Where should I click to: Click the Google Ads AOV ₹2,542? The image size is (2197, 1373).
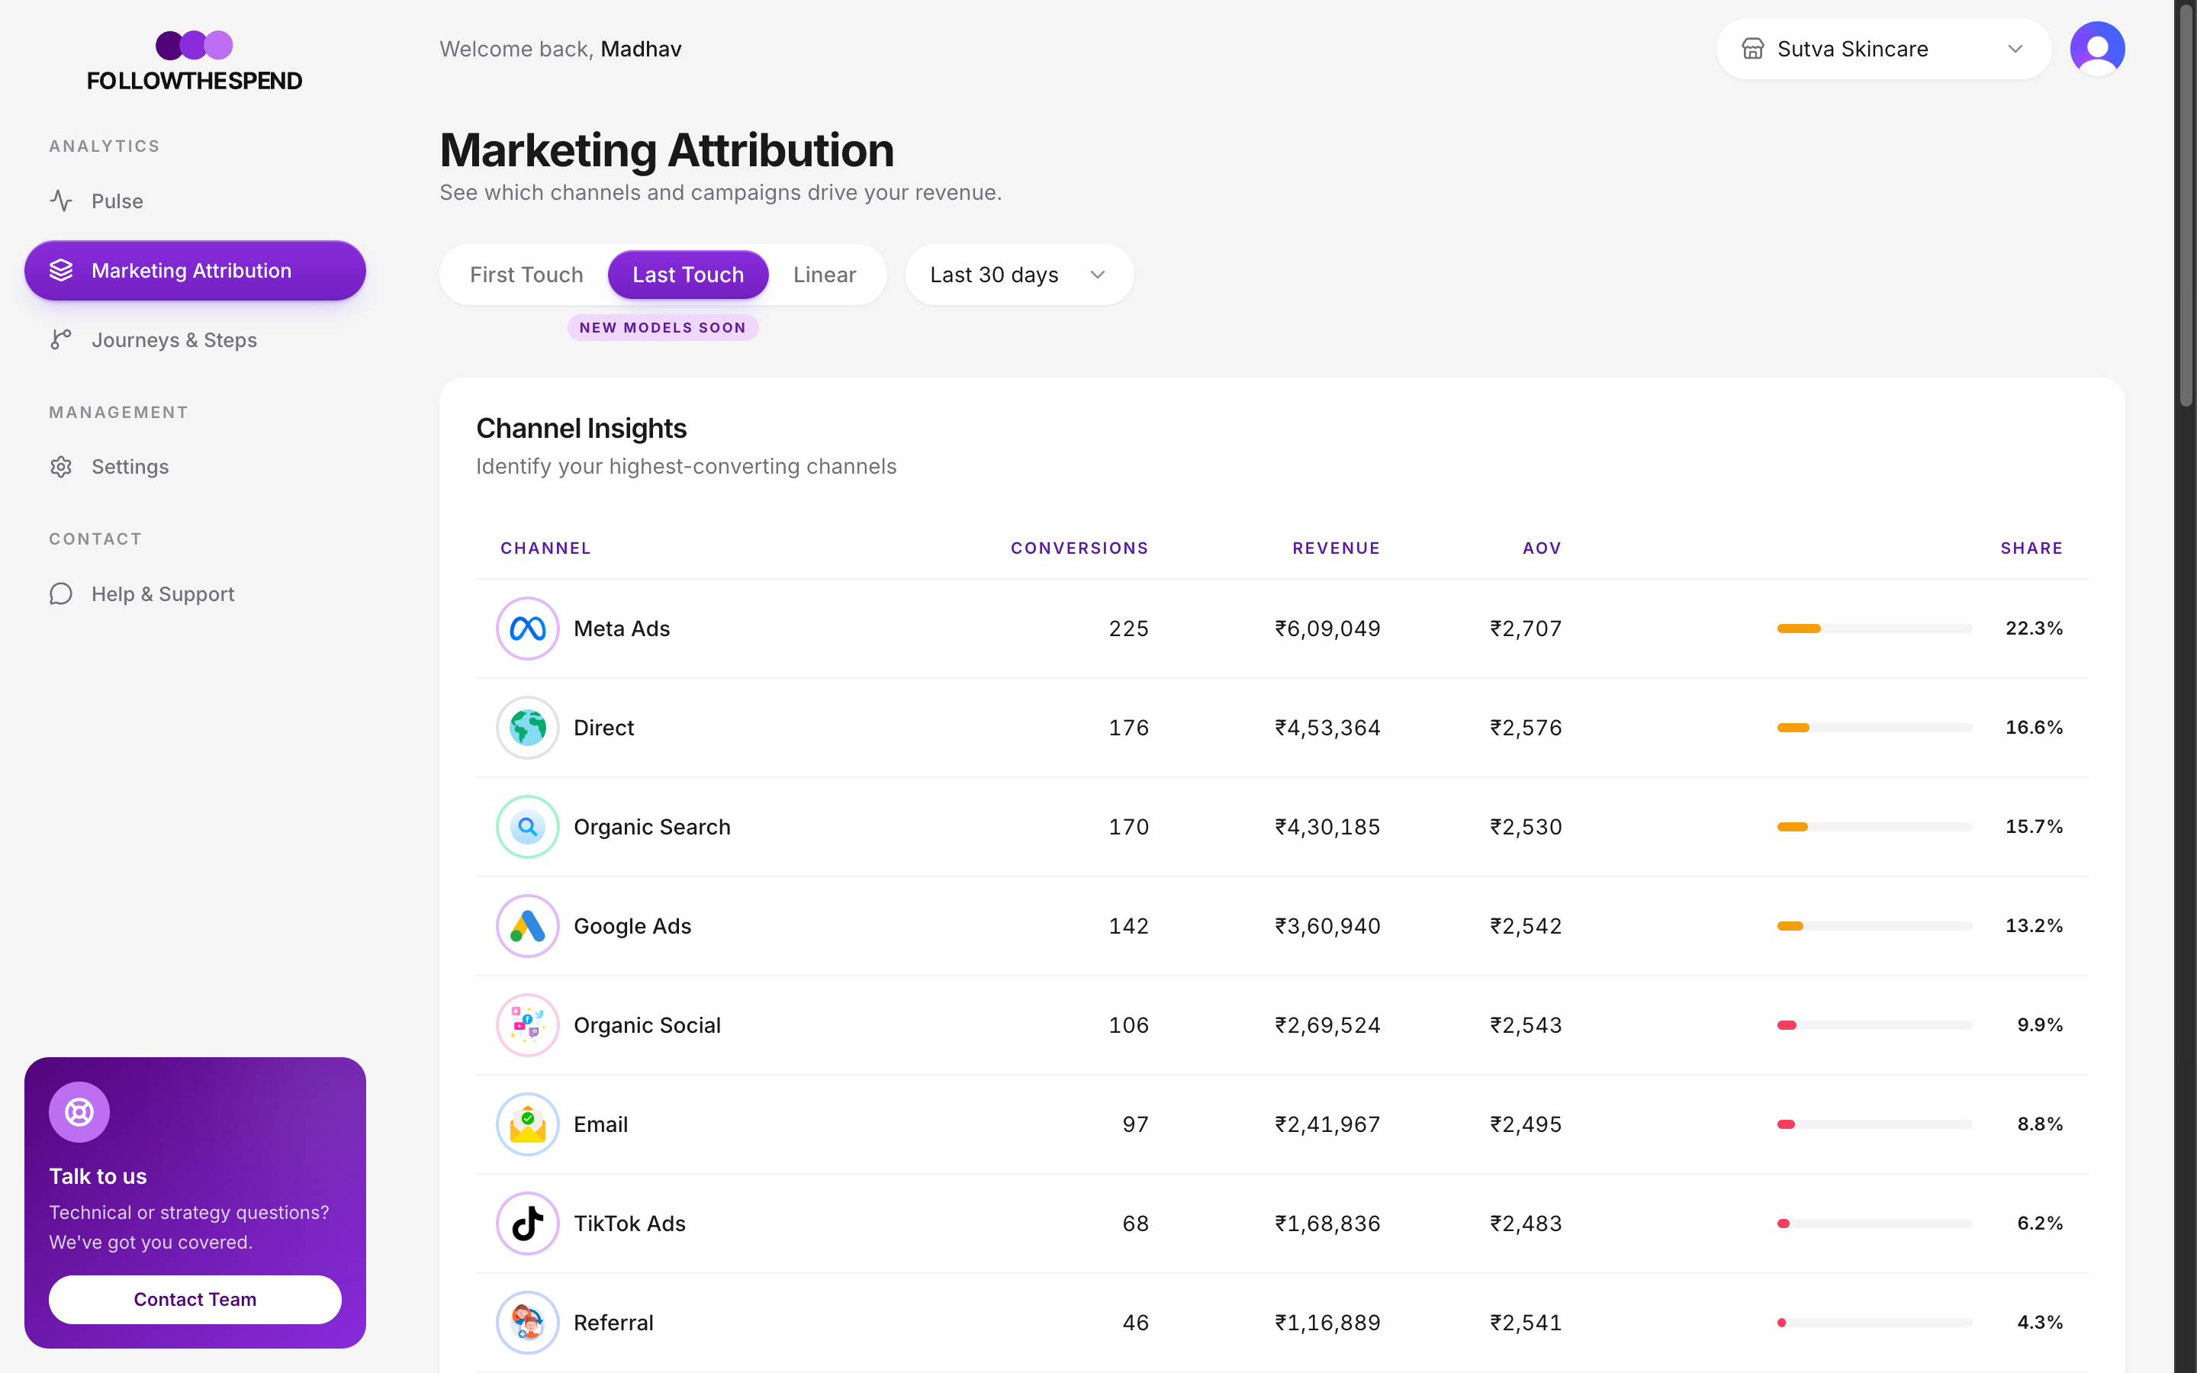pyautogui.click(x=1526, y=926)
